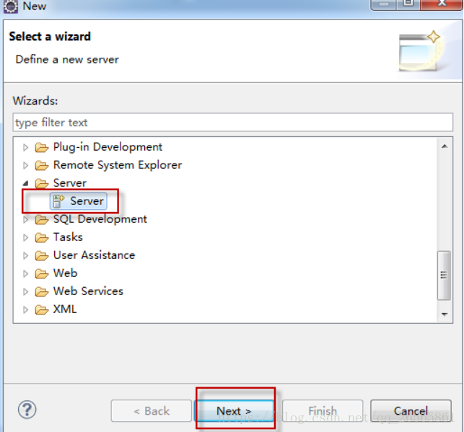Select the Web Services label
The image size is (464, 432).
(x=88, y=291)
